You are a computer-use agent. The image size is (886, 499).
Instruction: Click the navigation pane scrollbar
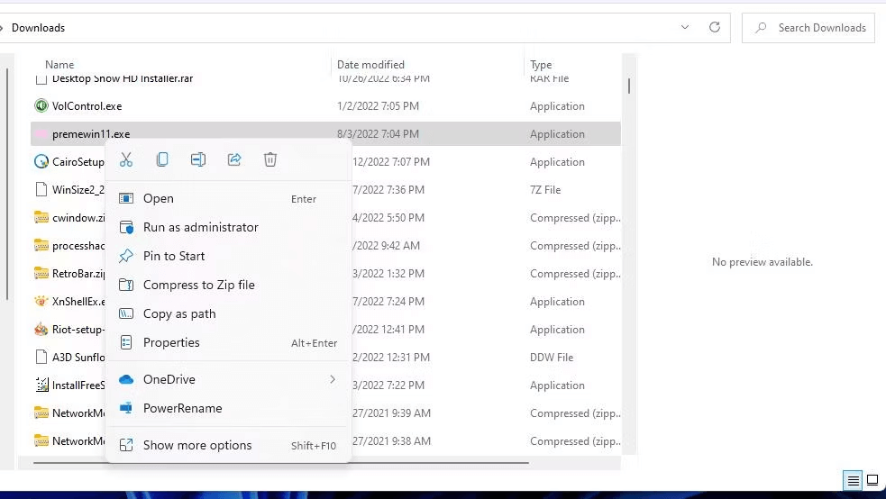point(7,184)
